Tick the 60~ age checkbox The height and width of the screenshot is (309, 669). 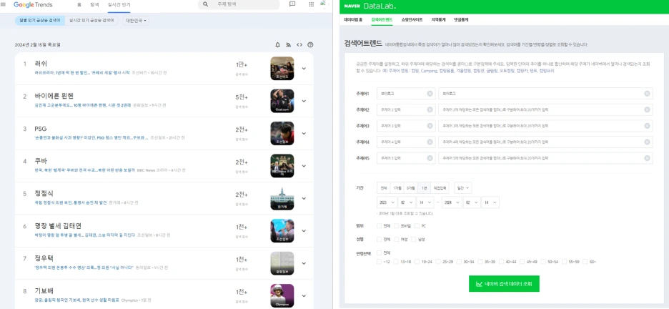(585, 261)
